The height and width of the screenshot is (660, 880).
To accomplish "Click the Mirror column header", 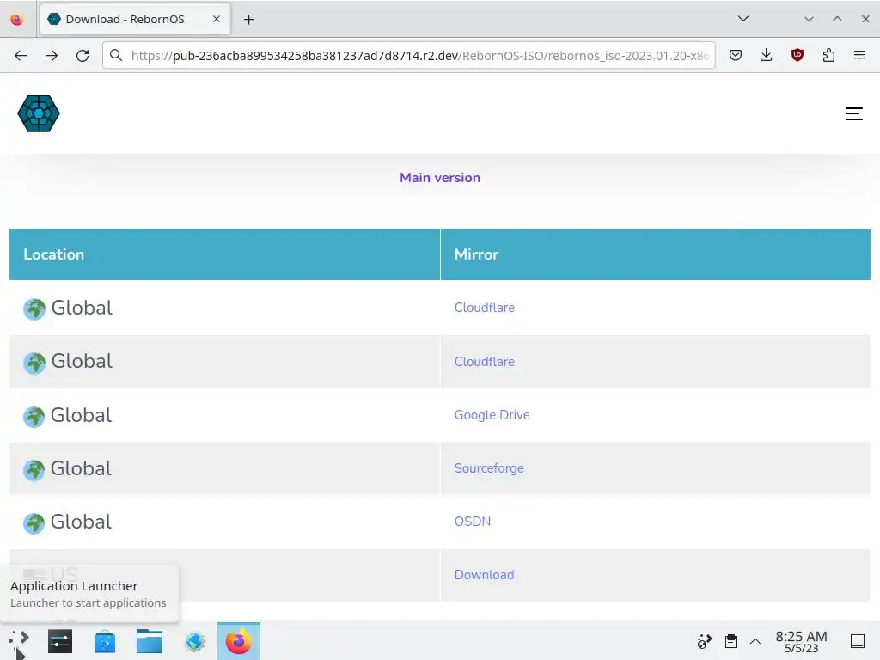I will 656,254.
